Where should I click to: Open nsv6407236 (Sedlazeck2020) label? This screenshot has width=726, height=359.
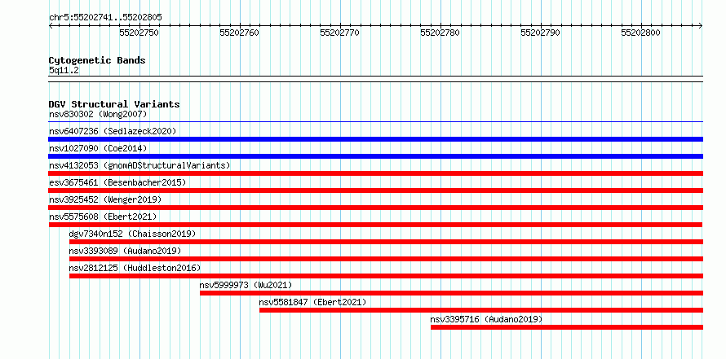click(113, 131)
